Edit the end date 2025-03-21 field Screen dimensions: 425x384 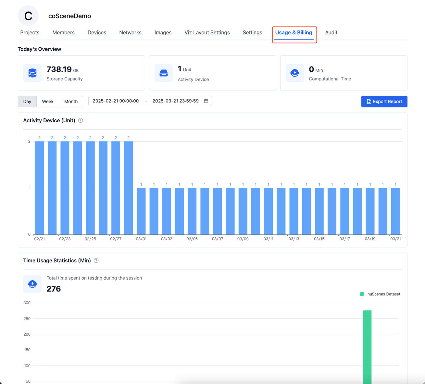[x=176, y=101]
